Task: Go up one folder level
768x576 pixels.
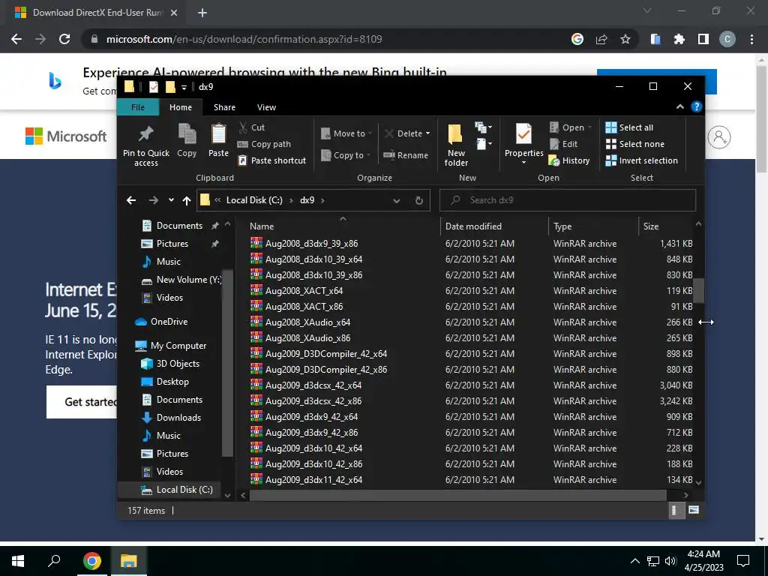Action: [x=187, y=200]
